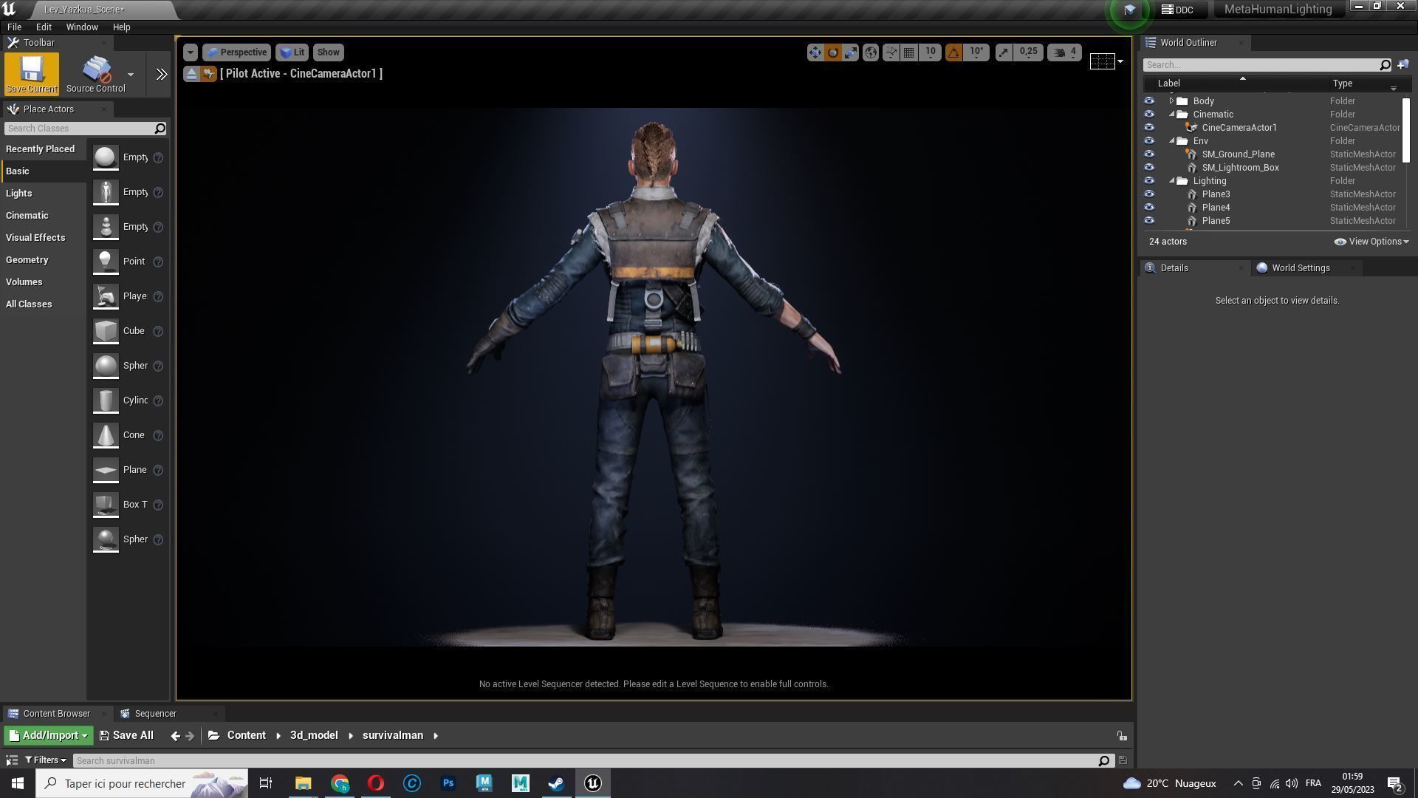Hide SM_Lightroom_Box actor
Image resolution: width=1418 pixels, height=798 pixels.
tap(1149, 168)
